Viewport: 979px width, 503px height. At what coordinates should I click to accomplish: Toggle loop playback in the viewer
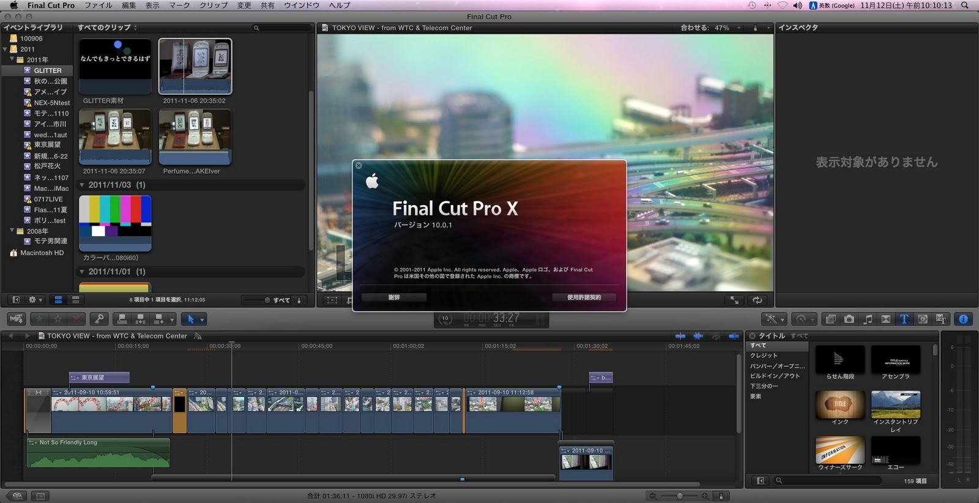click(x=758, y=300)
